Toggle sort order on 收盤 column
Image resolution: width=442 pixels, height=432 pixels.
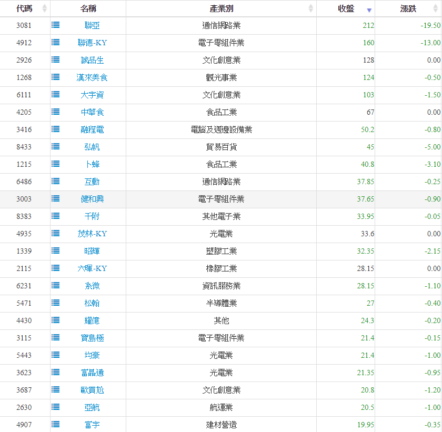(x=346, y=8)
